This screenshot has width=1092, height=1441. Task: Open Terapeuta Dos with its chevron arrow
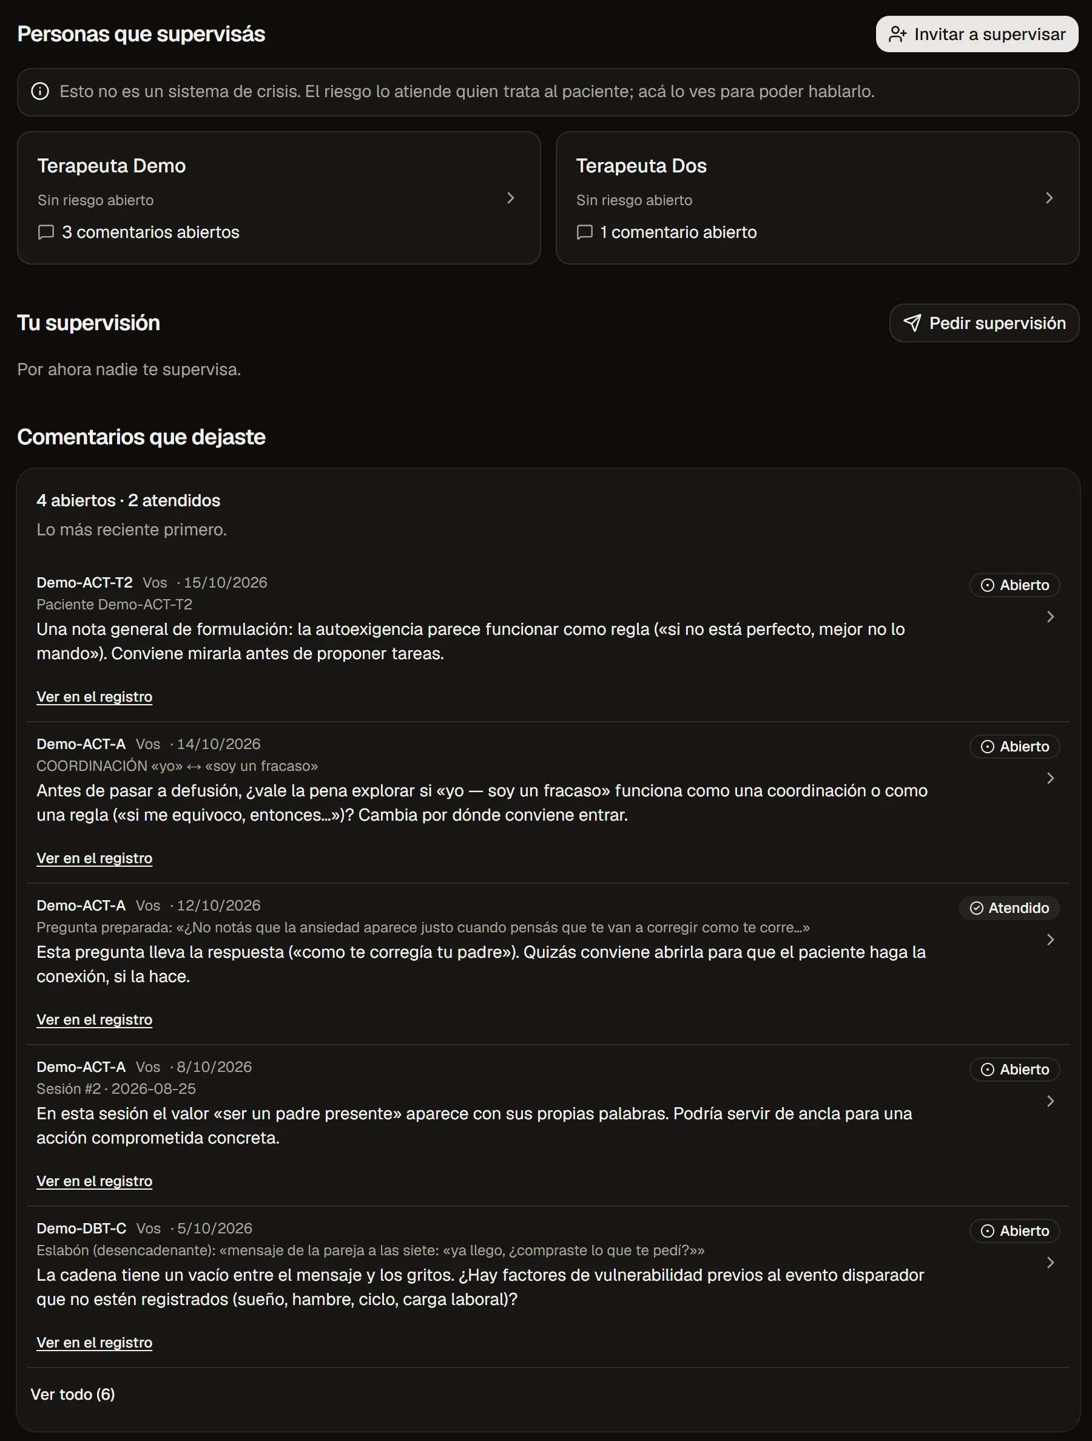(1049, 198)
